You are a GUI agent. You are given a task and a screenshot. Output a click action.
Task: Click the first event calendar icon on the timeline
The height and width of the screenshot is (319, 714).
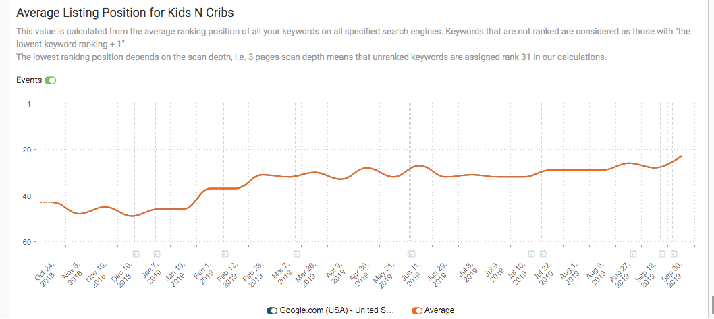(136, 254)
